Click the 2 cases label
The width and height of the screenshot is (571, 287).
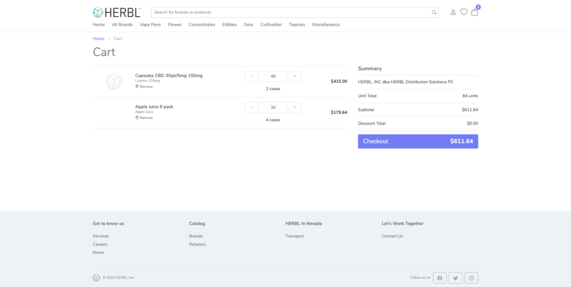click(273, 88)
